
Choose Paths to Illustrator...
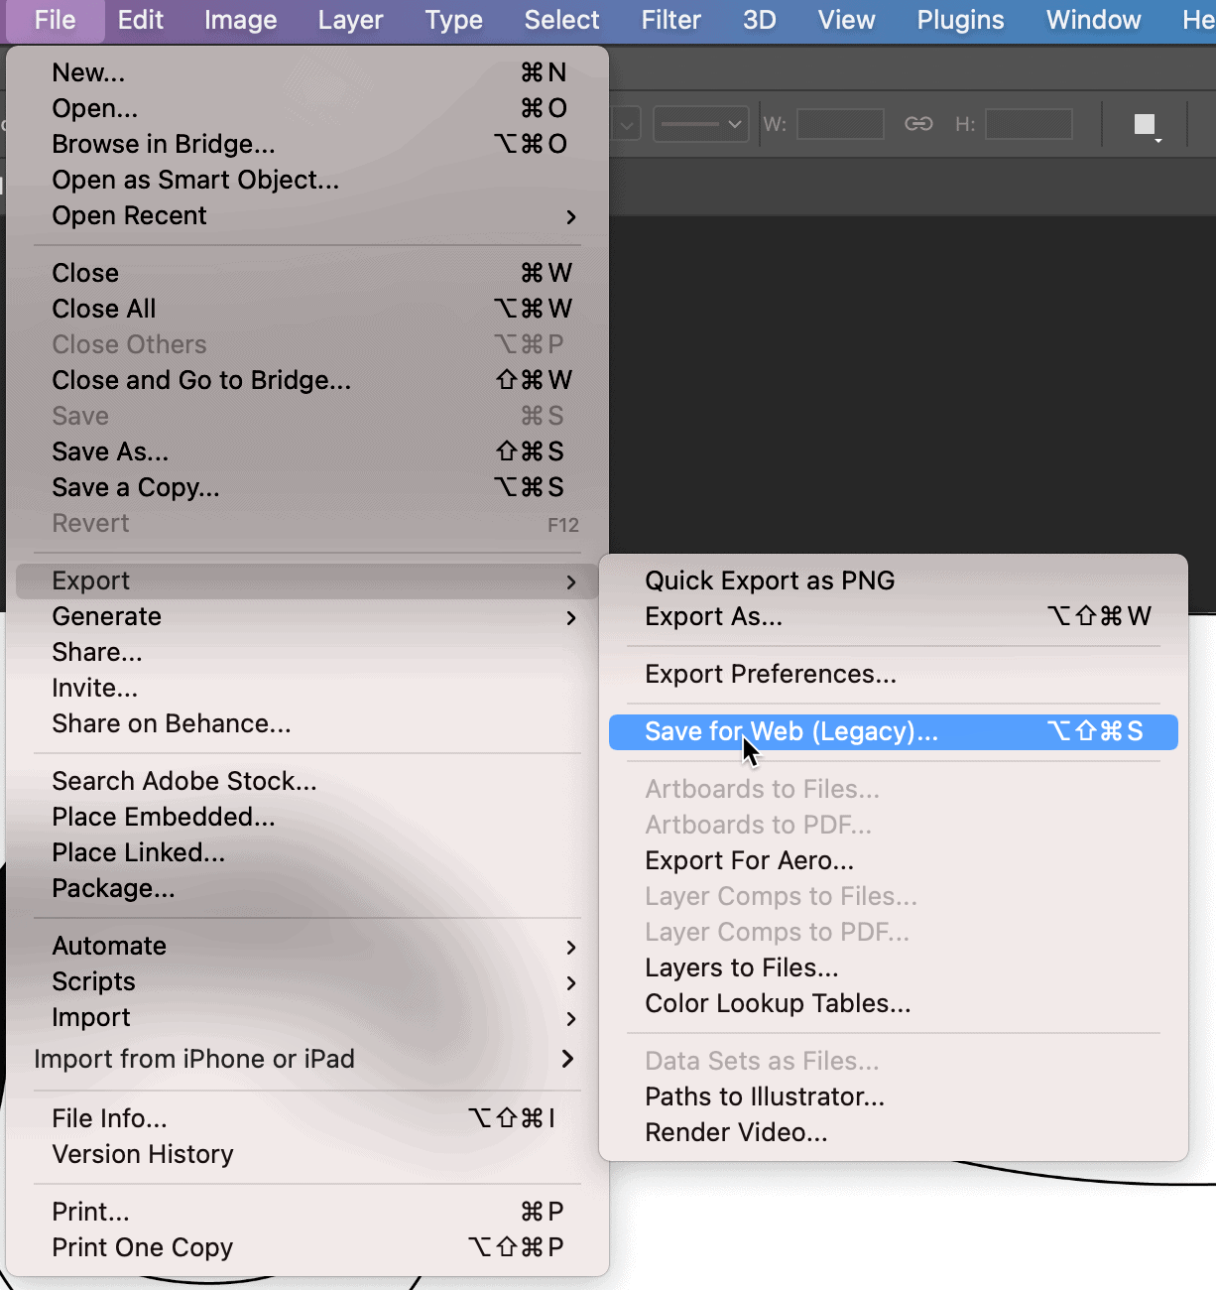point(894,1096)
